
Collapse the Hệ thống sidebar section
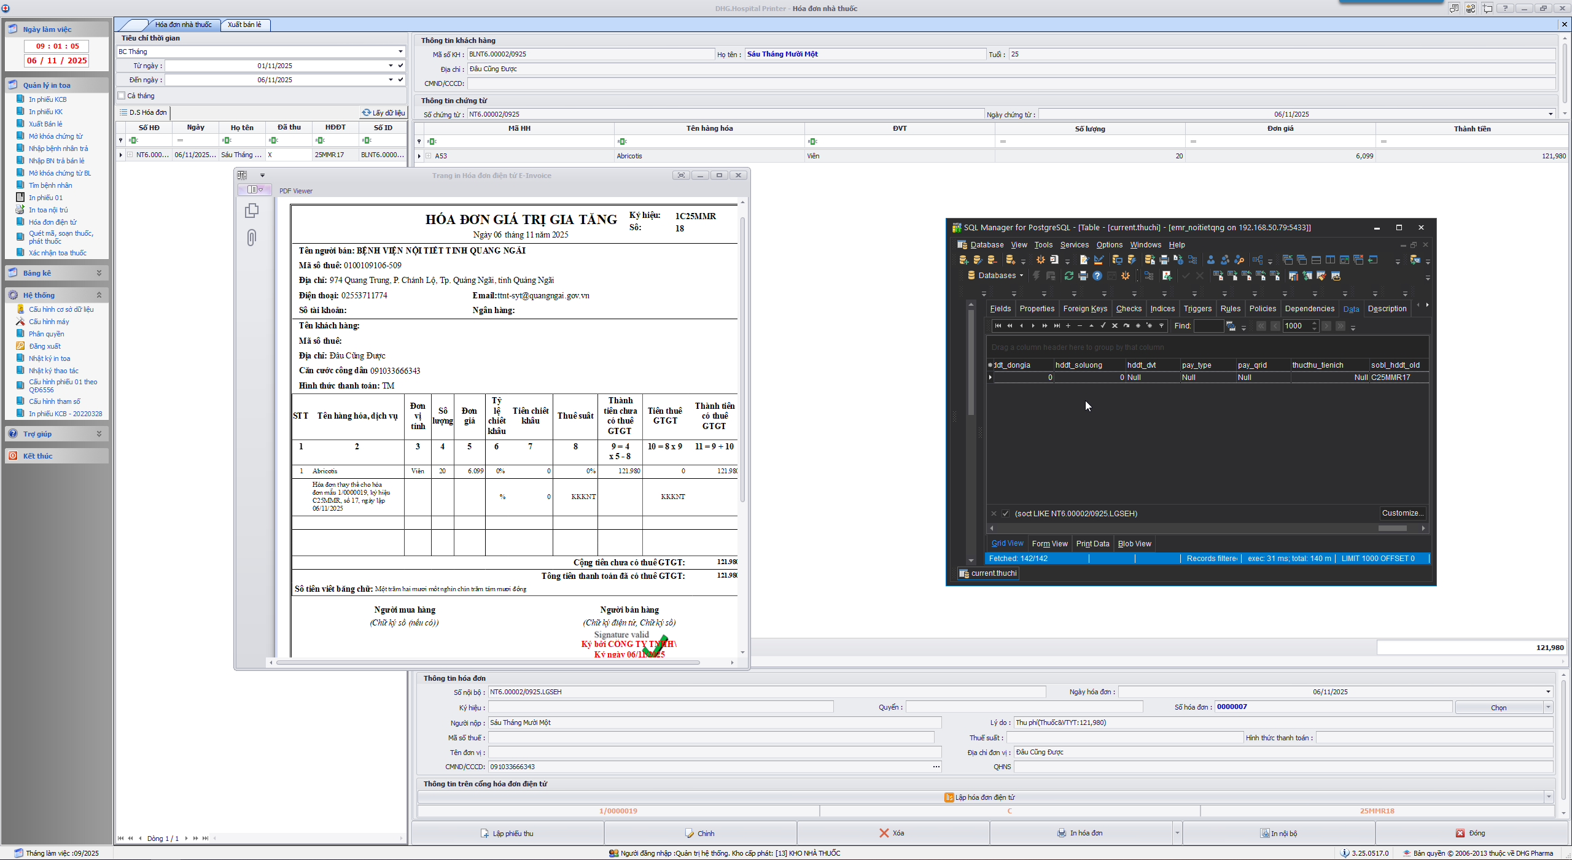click(x=99, y=295)
